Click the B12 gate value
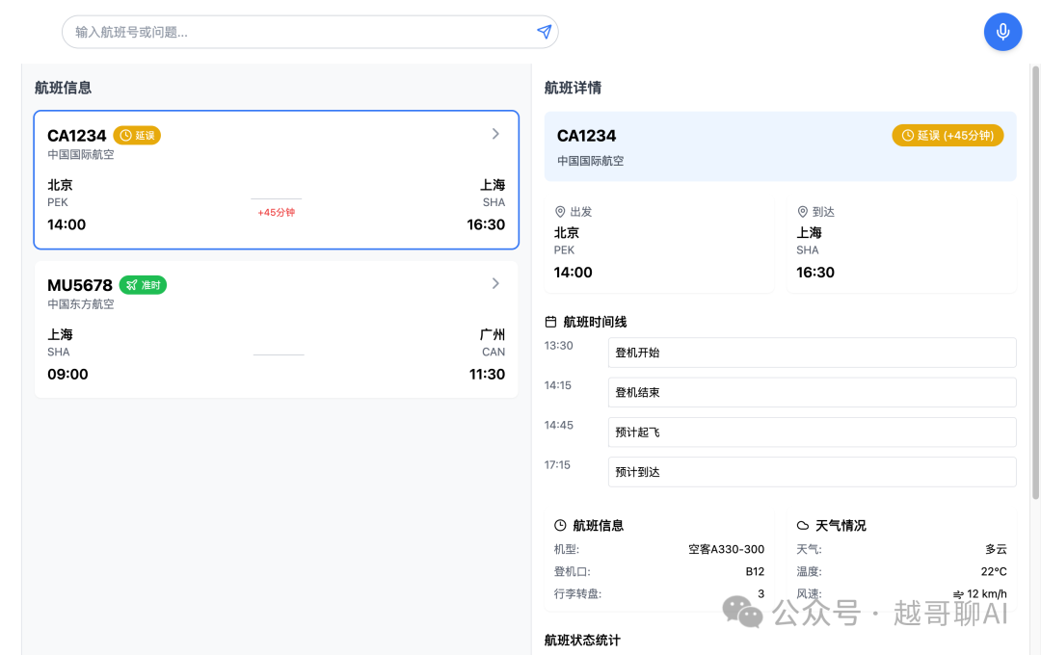The height and width of the screenshot is (655, 1041). pos(755,571)
